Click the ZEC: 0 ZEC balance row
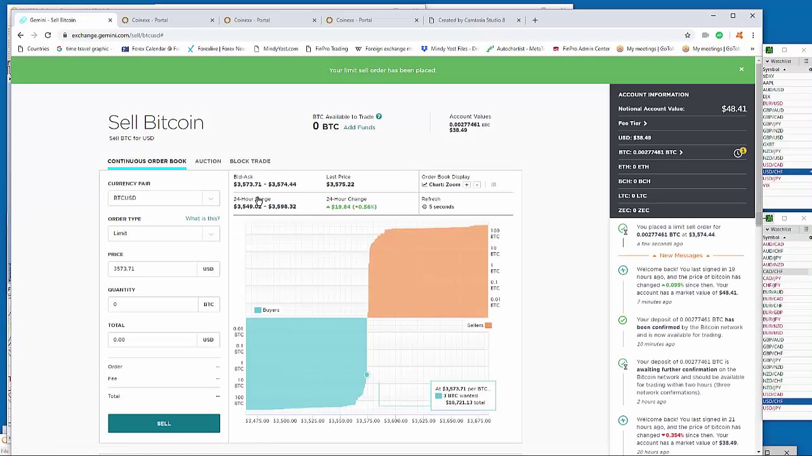The image size is (812, 456). 682,210
